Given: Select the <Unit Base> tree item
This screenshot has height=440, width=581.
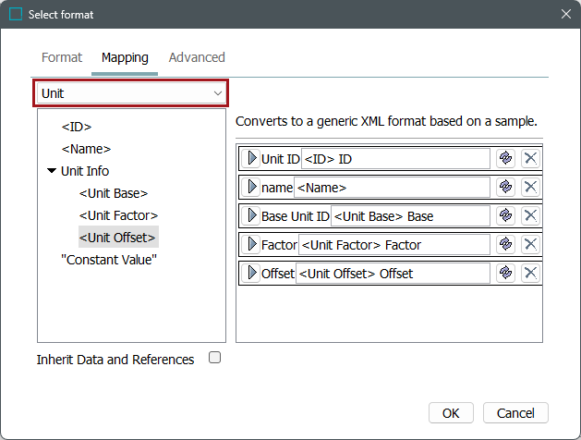Looking at the screenshot, I should pos(114,193).
